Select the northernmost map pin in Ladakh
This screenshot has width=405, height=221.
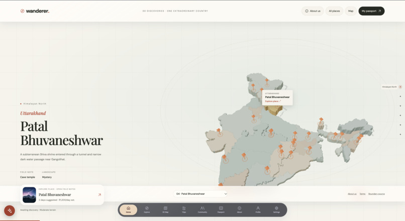pos(267,82)
